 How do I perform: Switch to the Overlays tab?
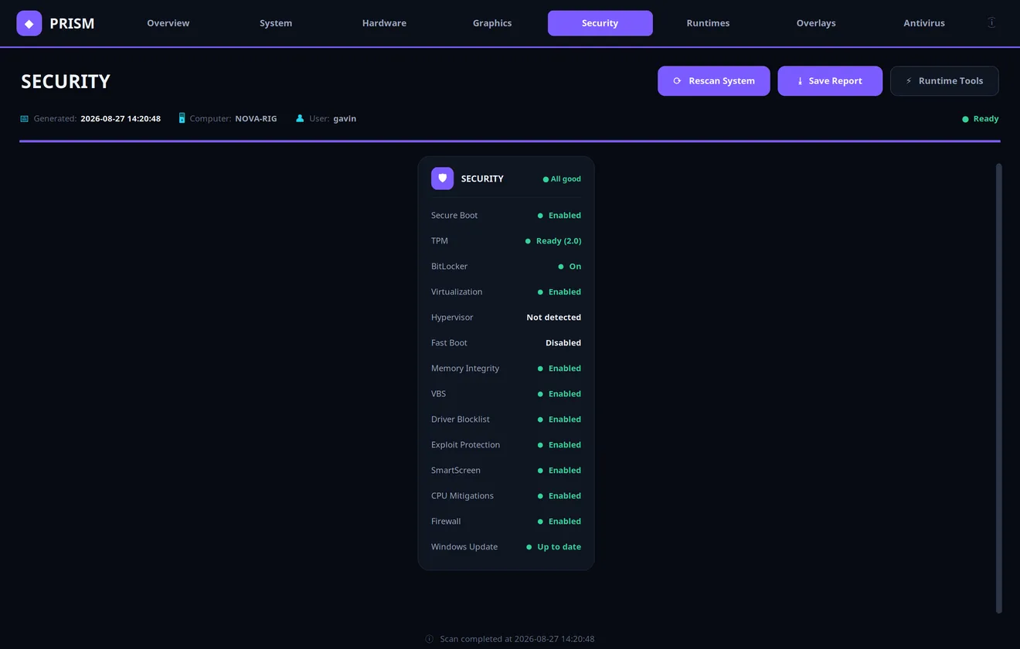816,23
